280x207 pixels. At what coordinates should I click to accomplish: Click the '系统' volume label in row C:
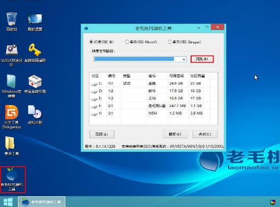click(152, 84)
